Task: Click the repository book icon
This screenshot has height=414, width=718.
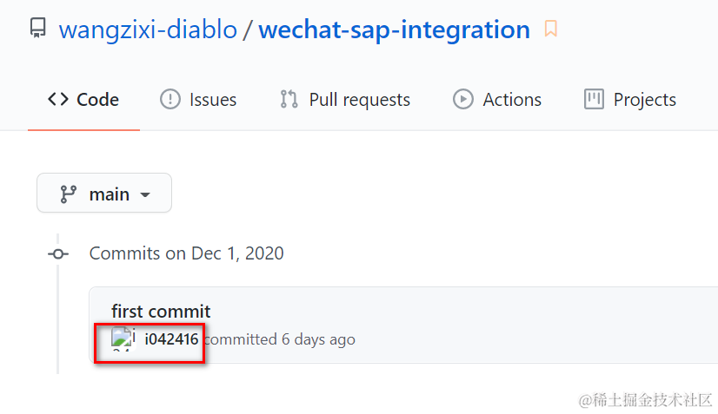Action: pyautogui.click(x=37, y=29)
